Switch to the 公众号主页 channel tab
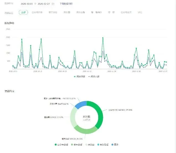Screen dimensions: 176x153 pos(126,12)
